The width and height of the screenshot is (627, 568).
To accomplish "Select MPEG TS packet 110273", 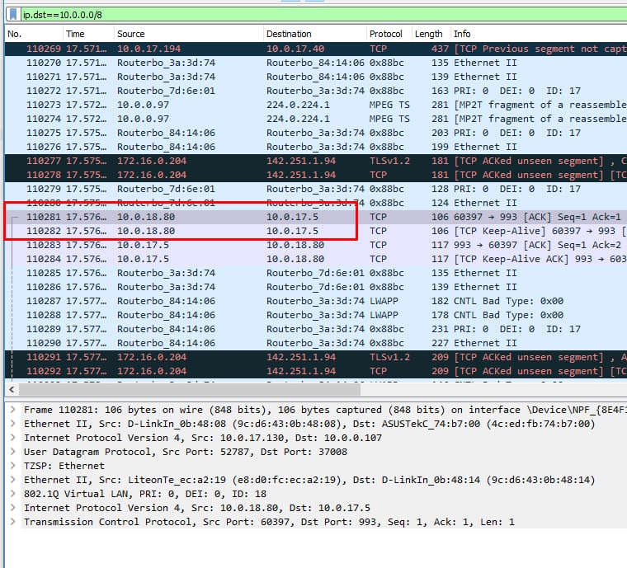I will pyautogui.click(x=316, y=105).
